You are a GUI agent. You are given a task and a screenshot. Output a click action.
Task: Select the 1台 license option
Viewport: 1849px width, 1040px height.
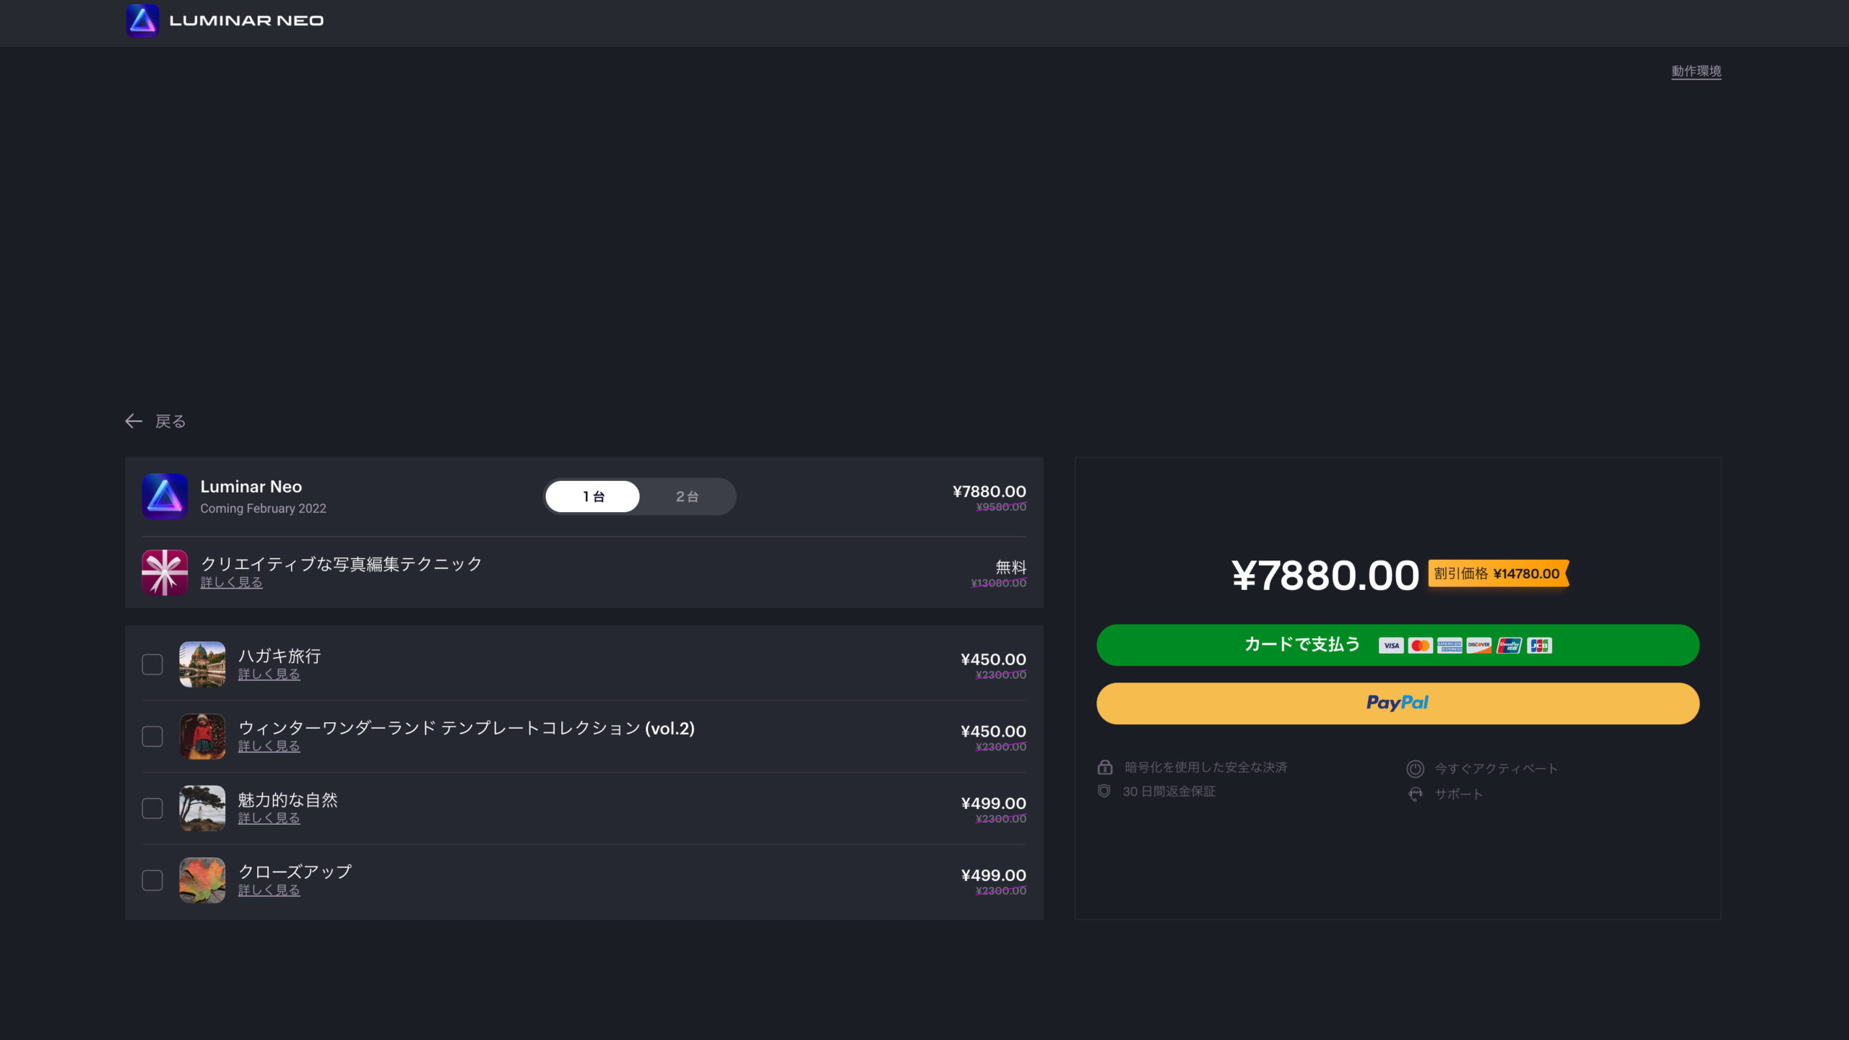point(593,497)
